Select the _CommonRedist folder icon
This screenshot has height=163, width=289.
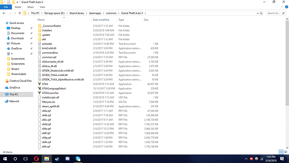(39, 26)
